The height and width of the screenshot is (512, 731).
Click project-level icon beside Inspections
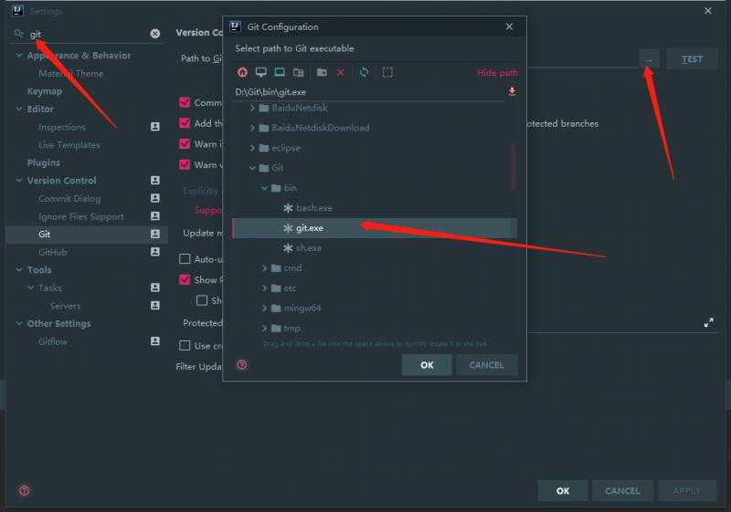click(155, 127)
